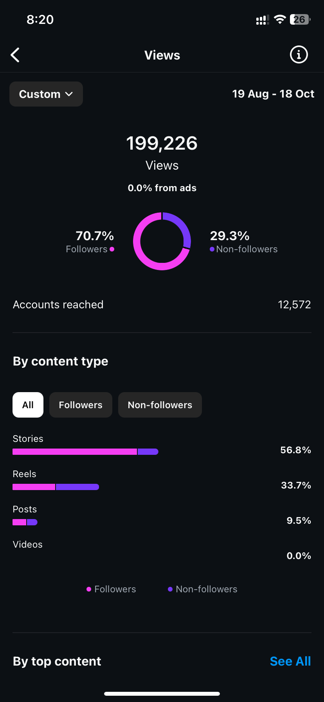Select the All filter chip
Image resolution: width=324 pixels, height=702 pixels.
[28, 405]
